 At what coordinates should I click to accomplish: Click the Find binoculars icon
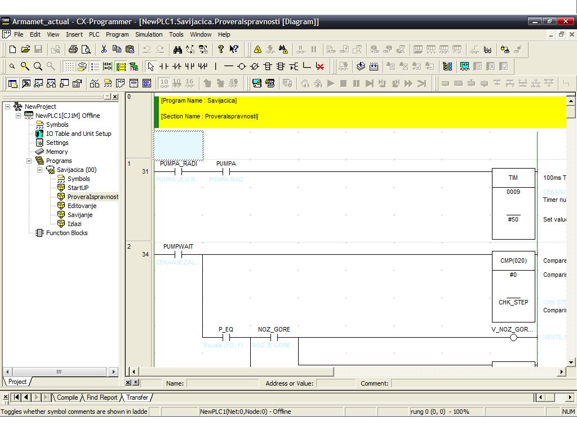(x=177, y=50)
